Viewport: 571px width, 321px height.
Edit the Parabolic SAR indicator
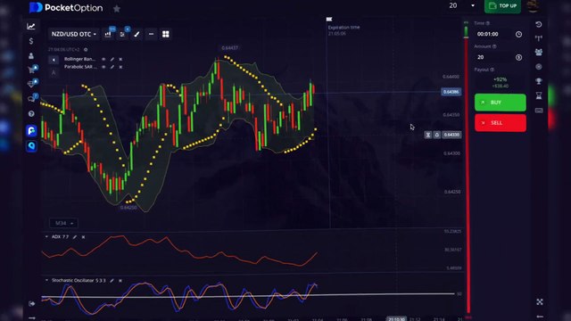pos(112,67)
